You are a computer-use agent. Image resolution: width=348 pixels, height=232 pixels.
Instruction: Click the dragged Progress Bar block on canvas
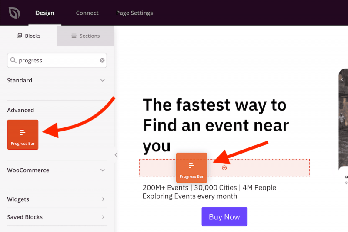(191, 167)
